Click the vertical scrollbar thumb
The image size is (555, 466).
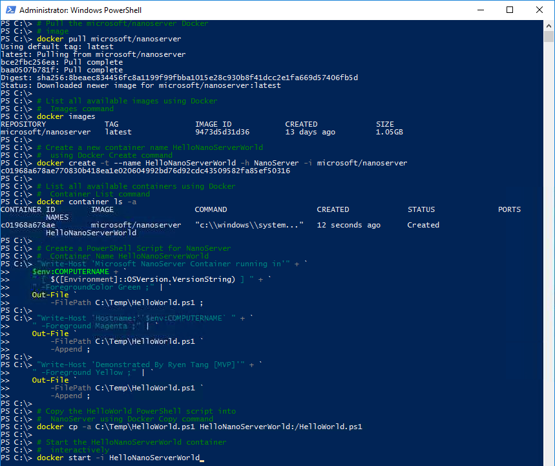point(549,36)
